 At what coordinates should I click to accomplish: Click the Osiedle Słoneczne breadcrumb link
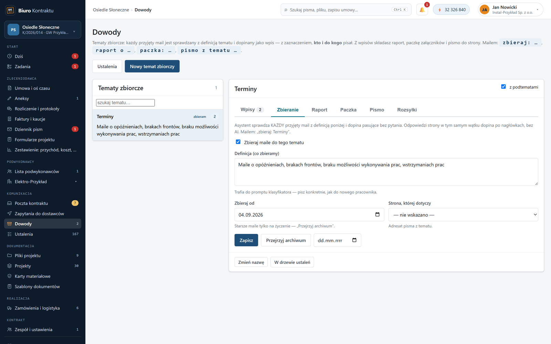[x=111, y=10]
